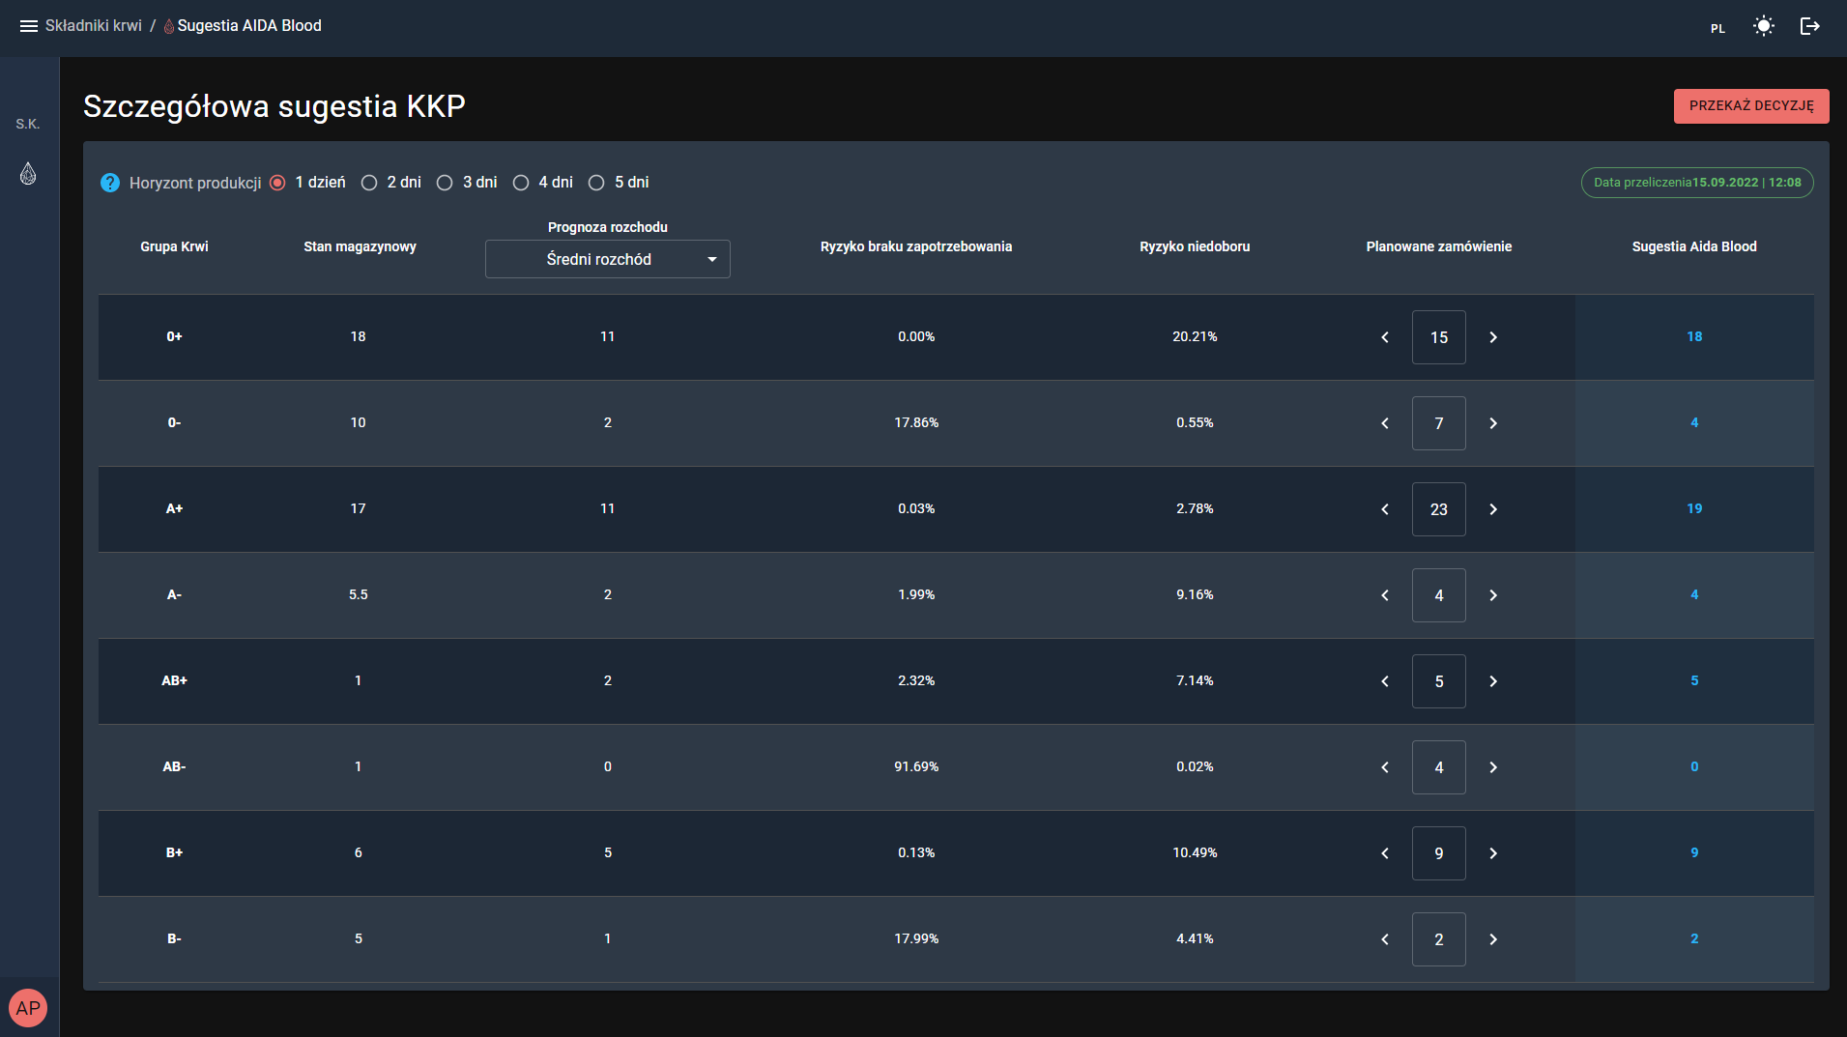Click Aida suggestion 0 for AB-
The image size is (1847, 1037).
pyautogui.click(x=1694, y=766)
